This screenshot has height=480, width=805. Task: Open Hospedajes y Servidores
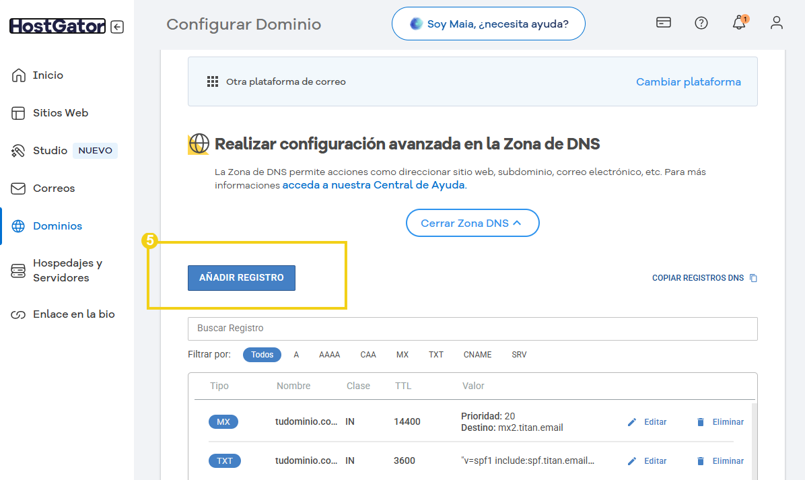click(68, 271)
